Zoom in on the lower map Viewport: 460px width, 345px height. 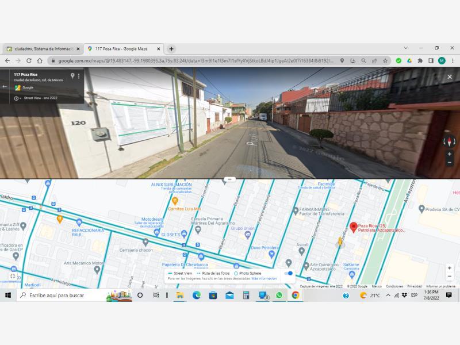(x=450, y=268)
